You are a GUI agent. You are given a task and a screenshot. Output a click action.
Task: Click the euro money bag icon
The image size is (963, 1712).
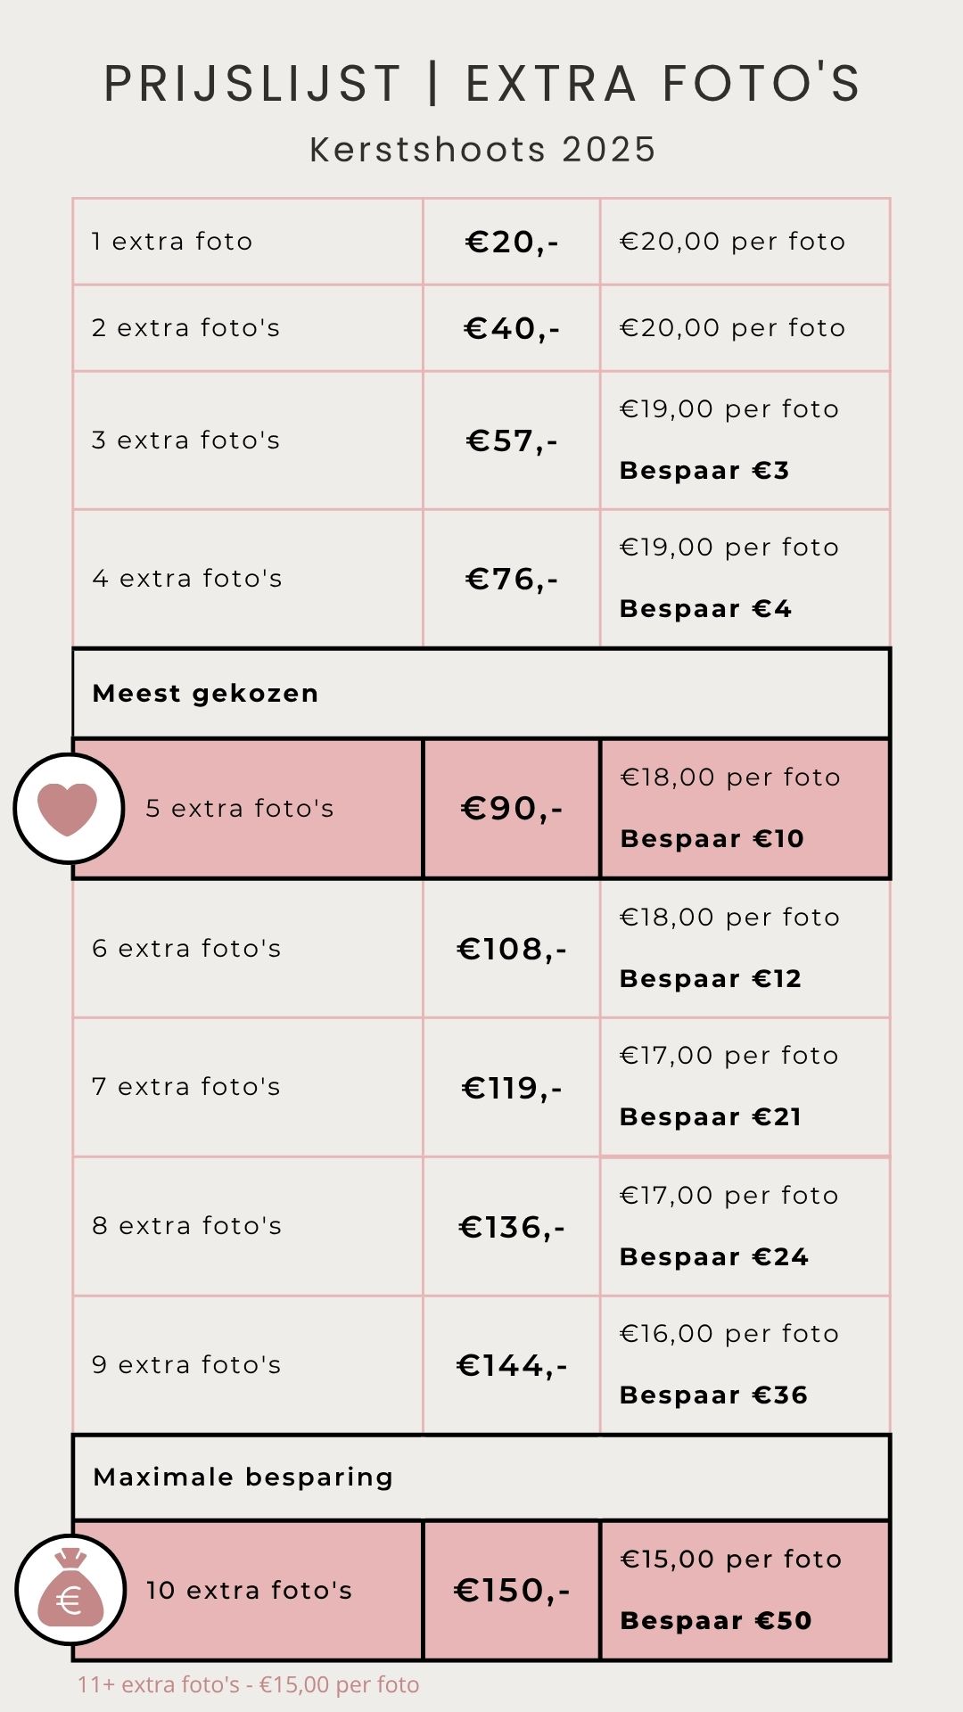[x=70, y=1590]
